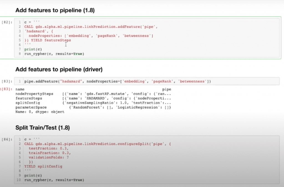
Task: Click the [82] cell prompt label
Action: pos(7,22)
